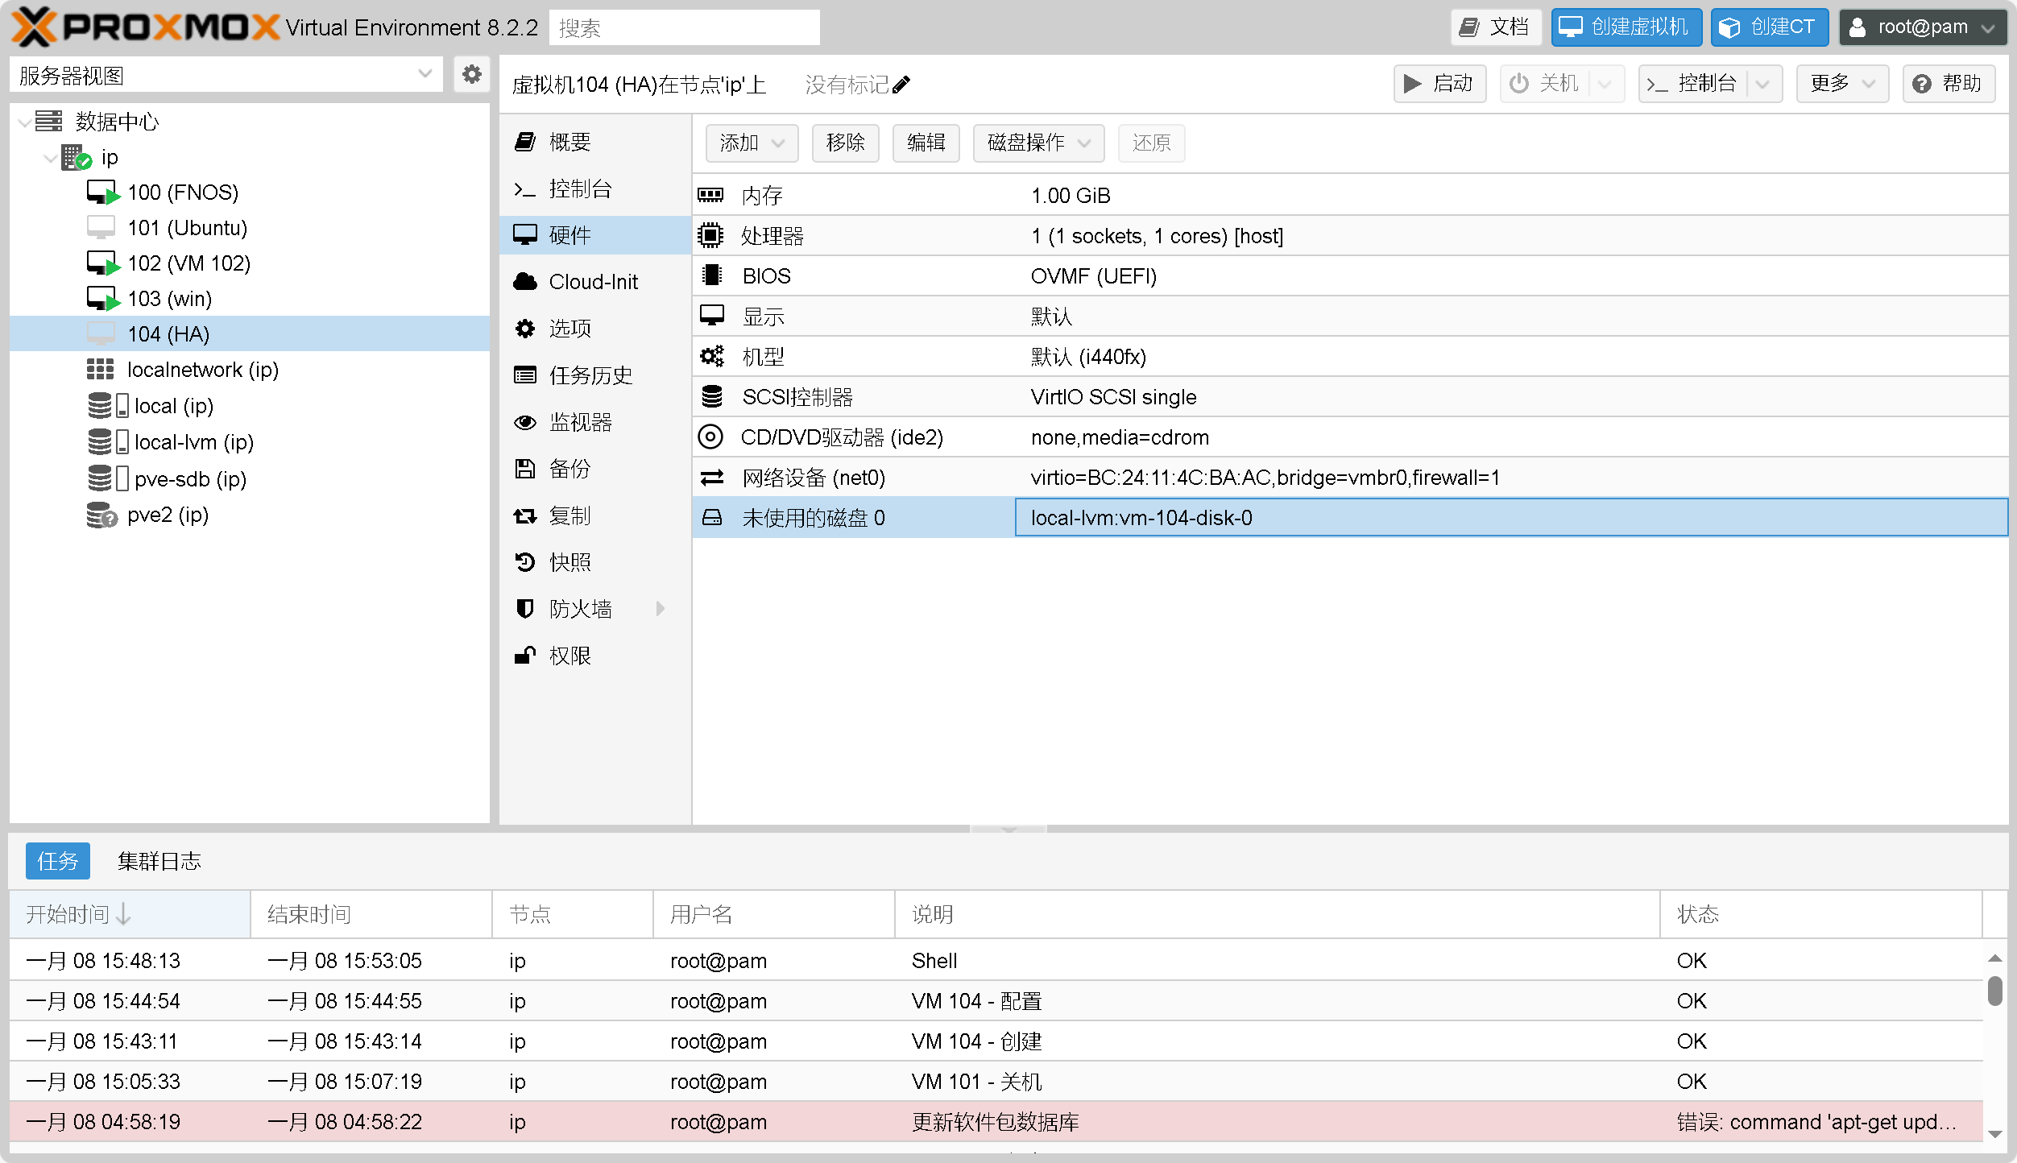Select the 104 (HA) tree item
The height and width of the screenshot is (1163, 2017).
click(250, 333)
